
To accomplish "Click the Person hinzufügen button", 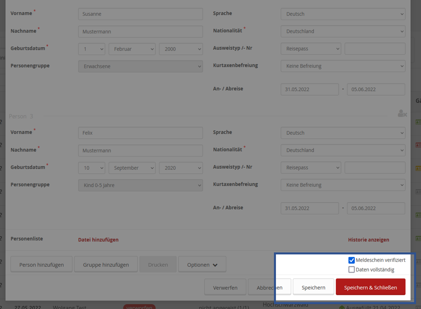I will pyautogui.click(x=41, y=264).
